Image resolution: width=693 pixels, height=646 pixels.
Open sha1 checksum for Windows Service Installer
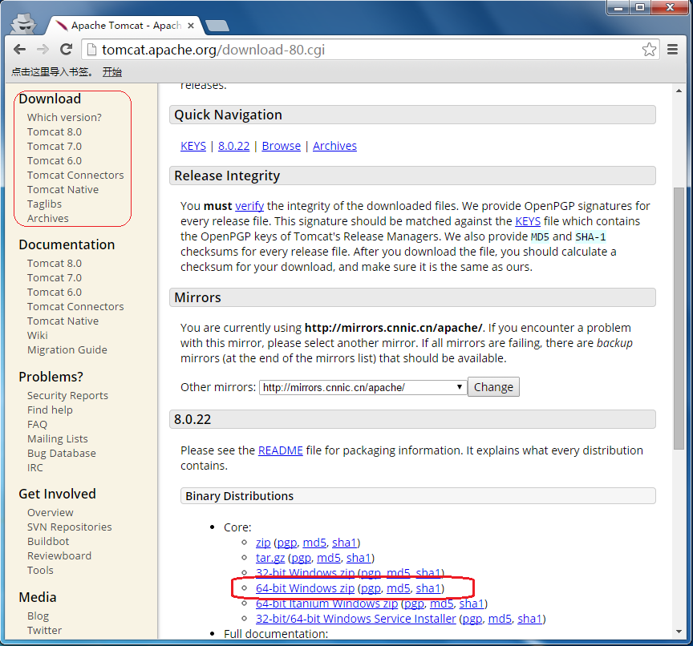tap(530, 619)
